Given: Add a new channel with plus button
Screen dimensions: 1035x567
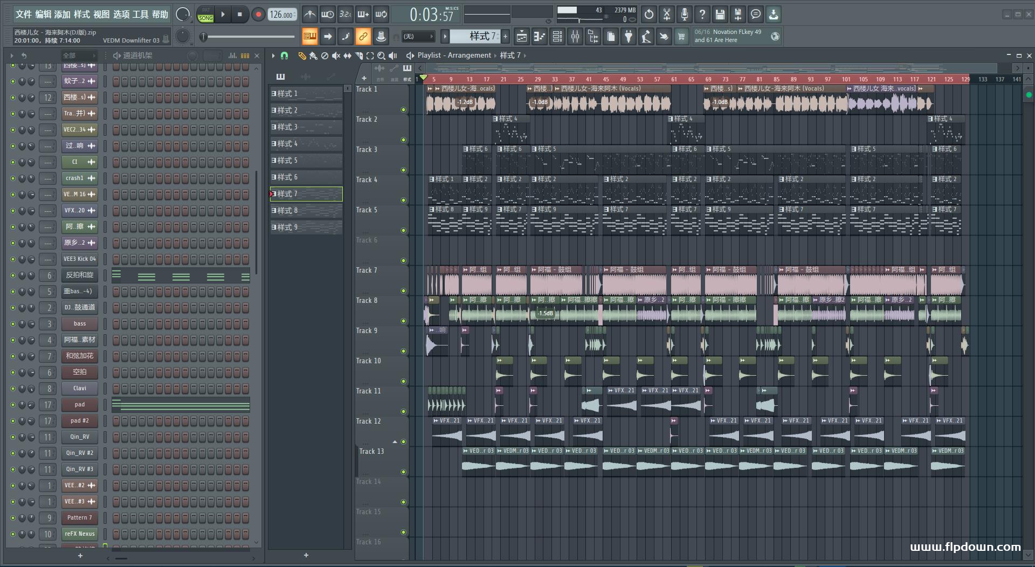Looking at the screenshot, I should coord(80,556).
